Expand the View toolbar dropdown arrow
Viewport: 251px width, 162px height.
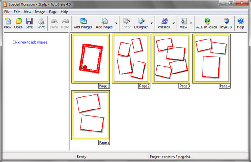191,23
